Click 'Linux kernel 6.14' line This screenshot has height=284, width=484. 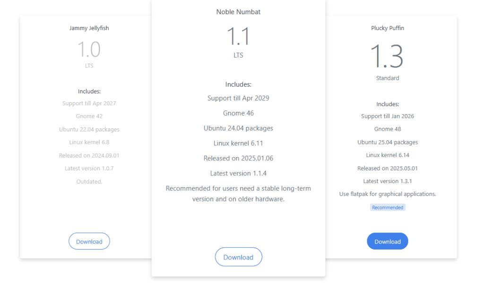(x=388, y=155)
